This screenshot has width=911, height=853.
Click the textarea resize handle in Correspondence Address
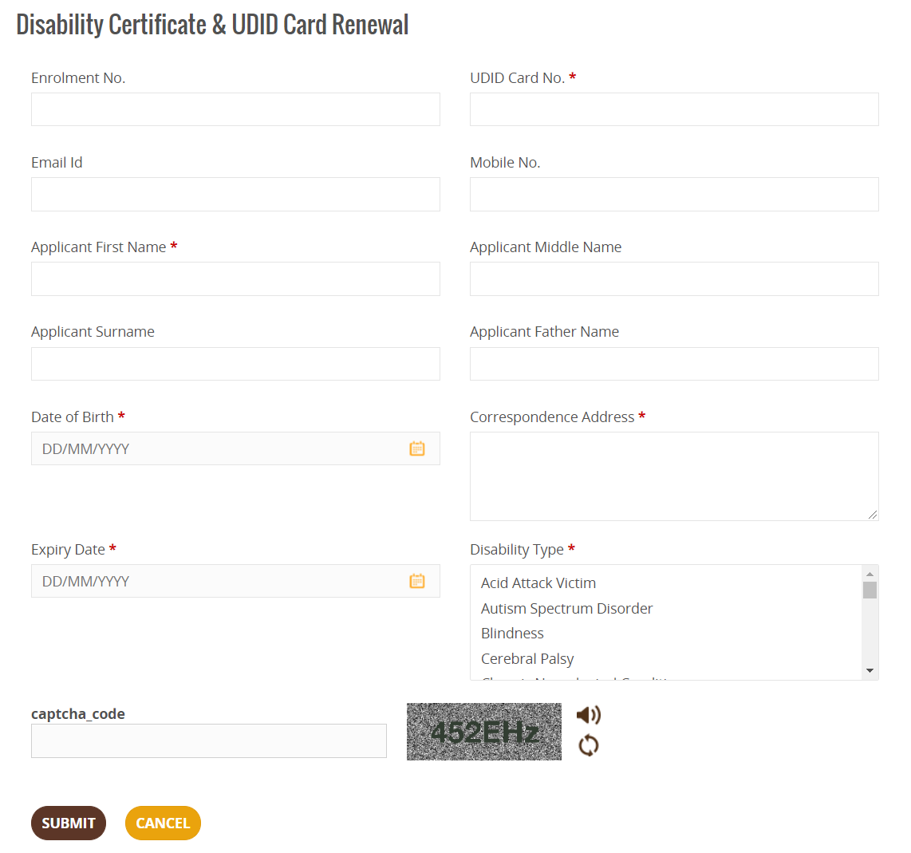click(x=873, y=515)
